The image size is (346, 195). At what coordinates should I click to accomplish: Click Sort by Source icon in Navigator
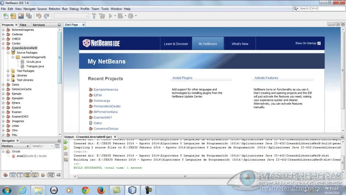point(58,175)
